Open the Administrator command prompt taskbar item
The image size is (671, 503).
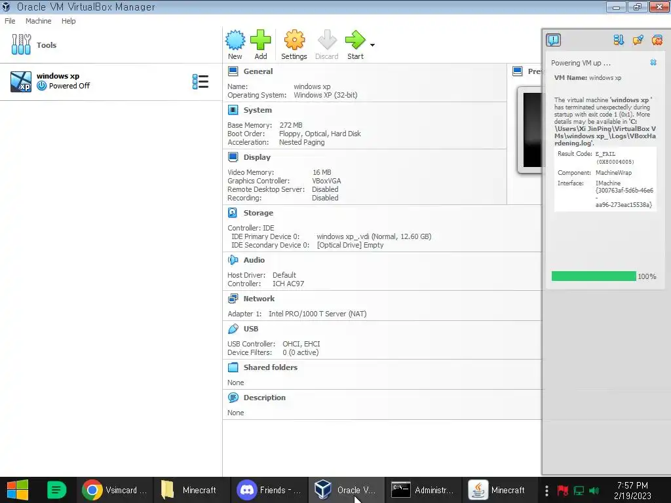click(x=423, y=490)
